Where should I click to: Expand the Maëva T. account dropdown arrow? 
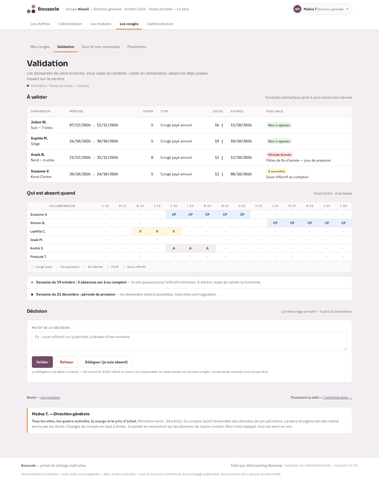(347, 9)
